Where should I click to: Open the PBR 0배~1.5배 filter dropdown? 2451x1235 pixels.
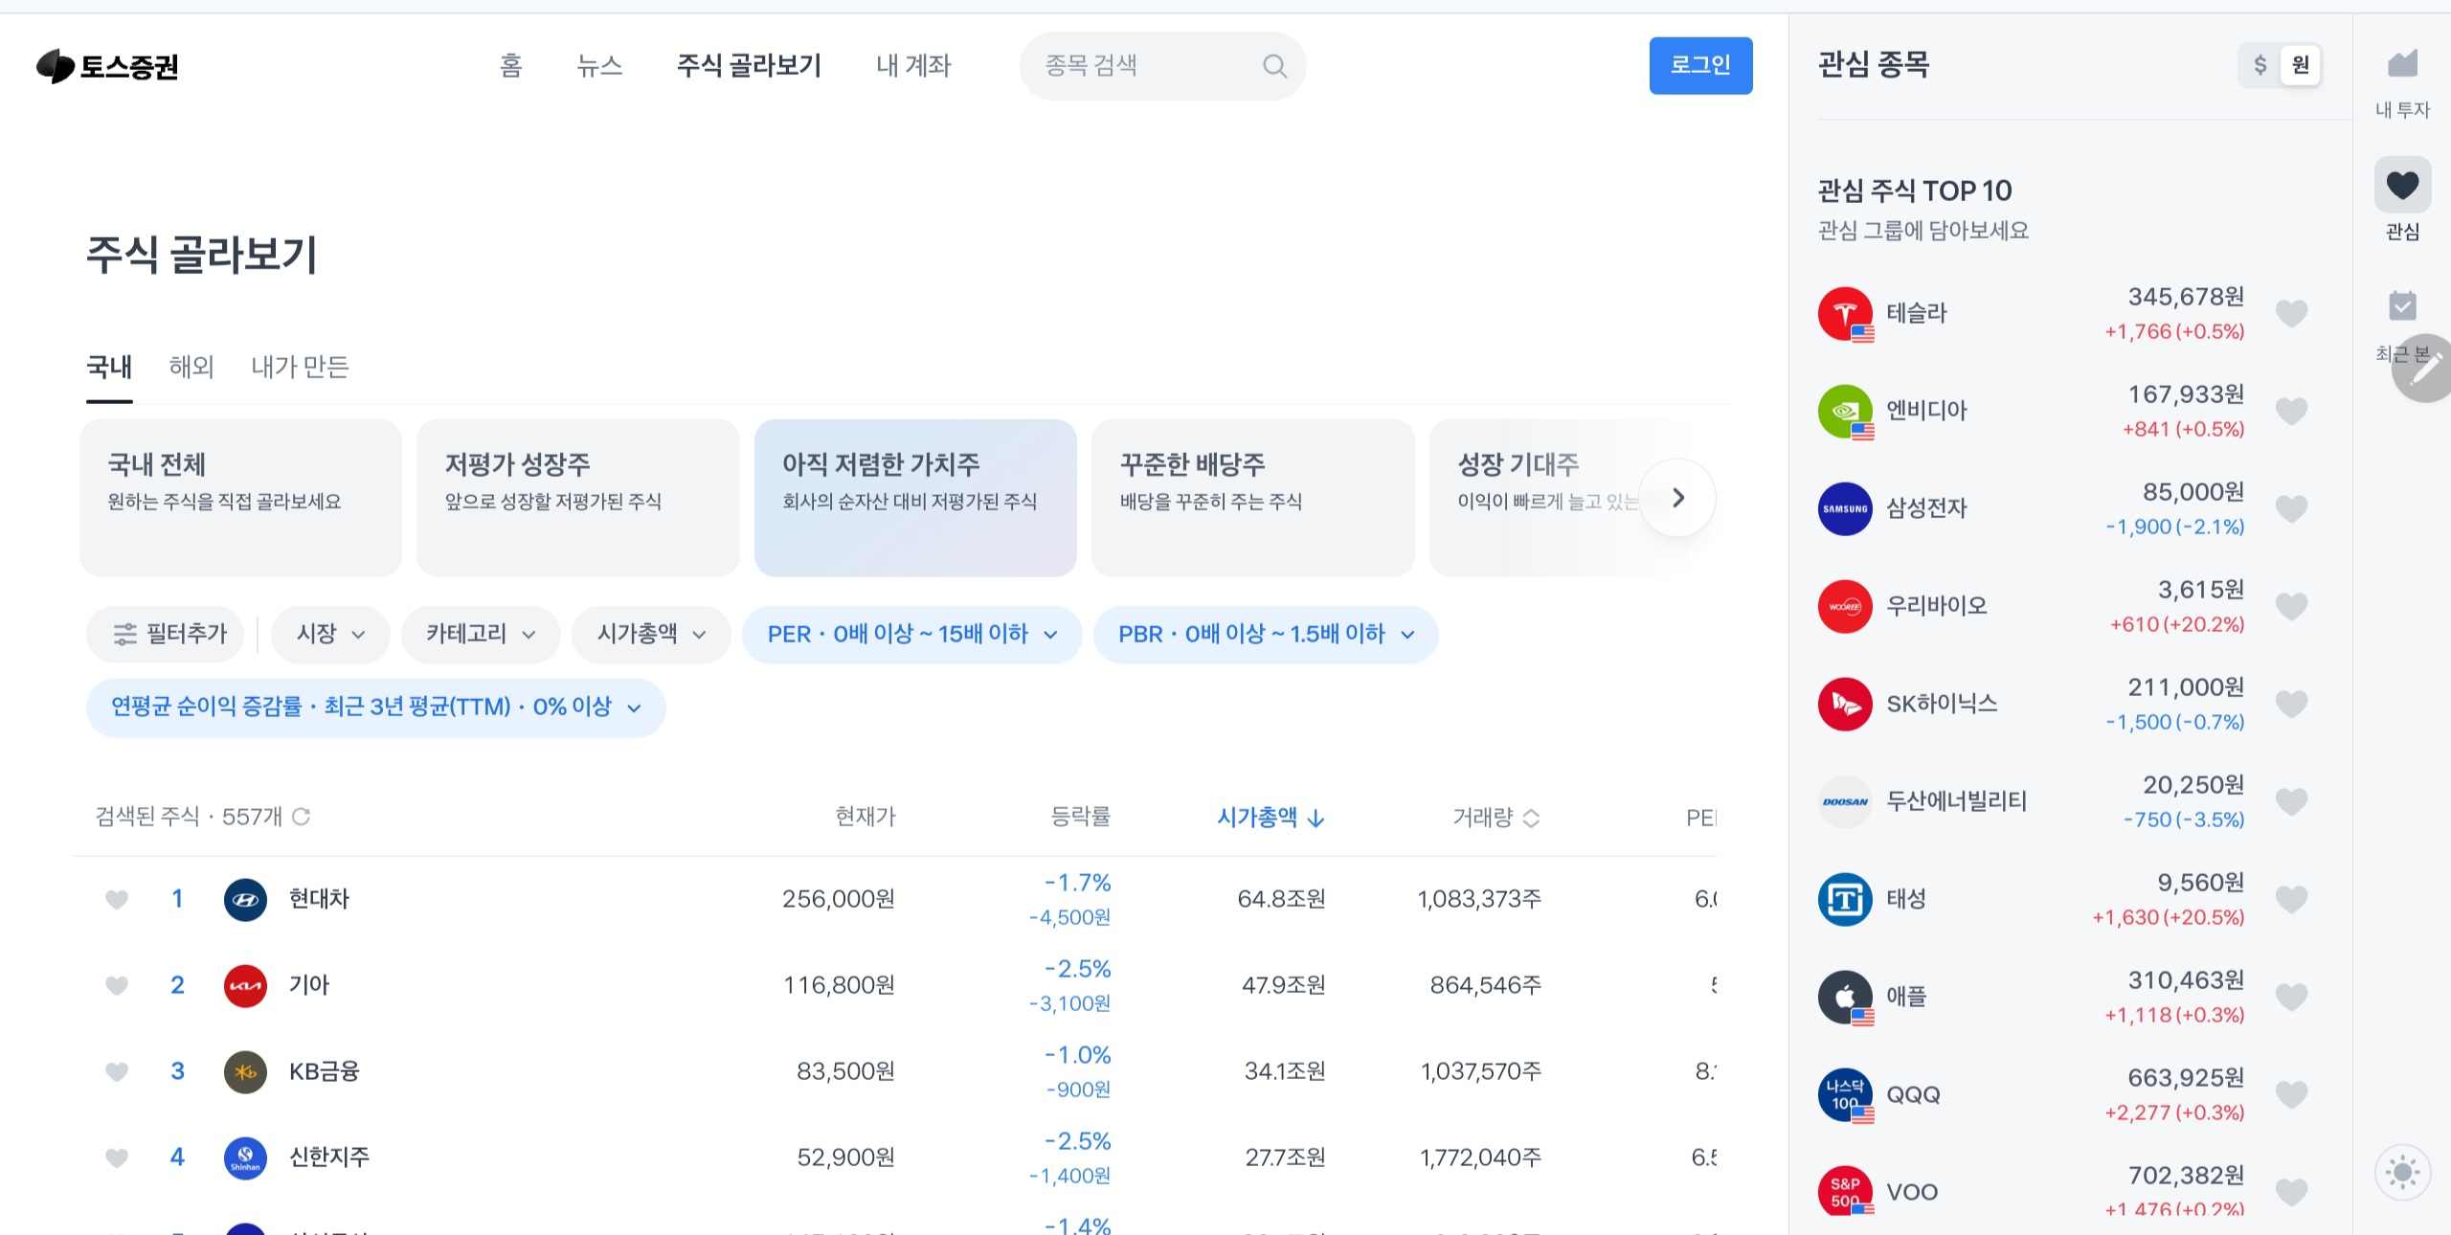click(x=1266, y=634)
